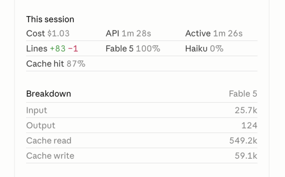The width and height of the screenshot is (285, 177).
Task: Select the Output row label
Action: [x=41, y=126]
